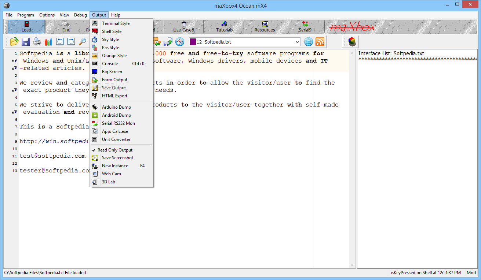This screenshot has height=280, width=481.
Task: Click the colored spheres icon
Action: [x=352, y=42]
